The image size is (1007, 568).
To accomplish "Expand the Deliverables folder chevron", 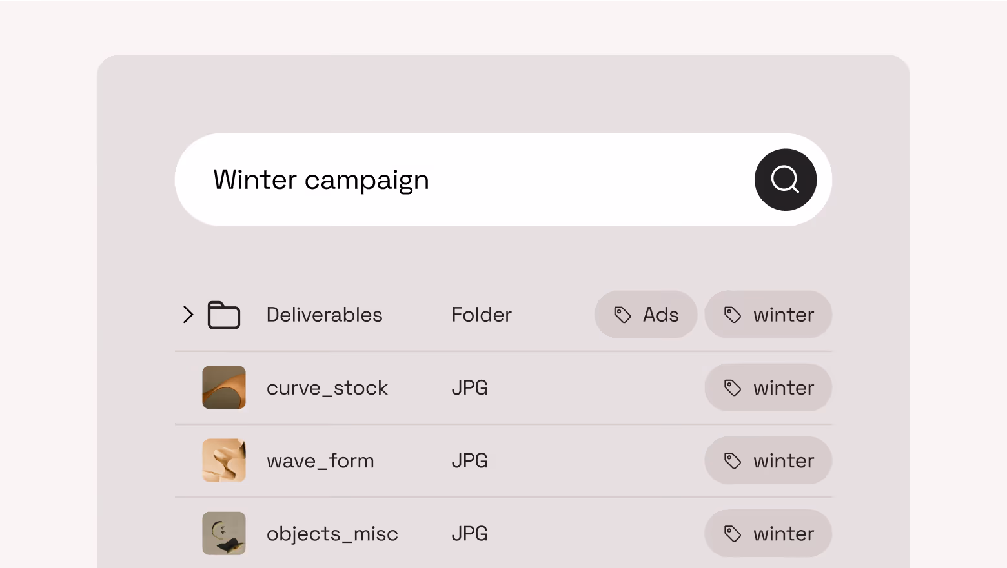I will (x=188, y=315).
